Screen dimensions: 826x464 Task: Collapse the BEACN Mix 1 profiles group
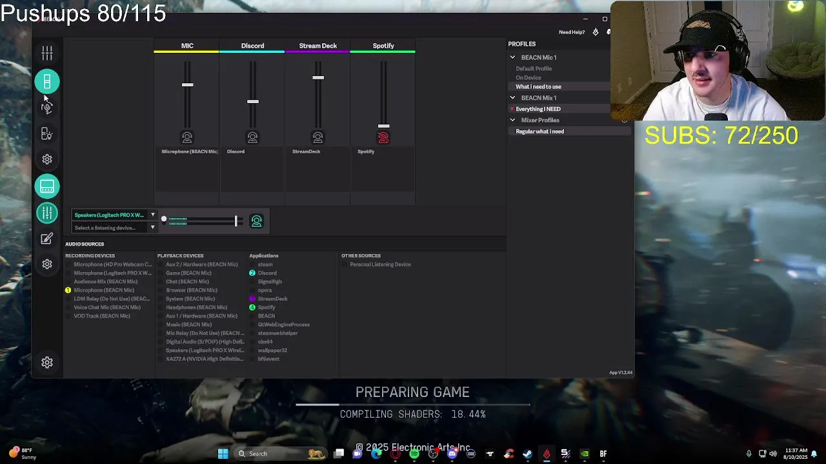coord(512,98)
